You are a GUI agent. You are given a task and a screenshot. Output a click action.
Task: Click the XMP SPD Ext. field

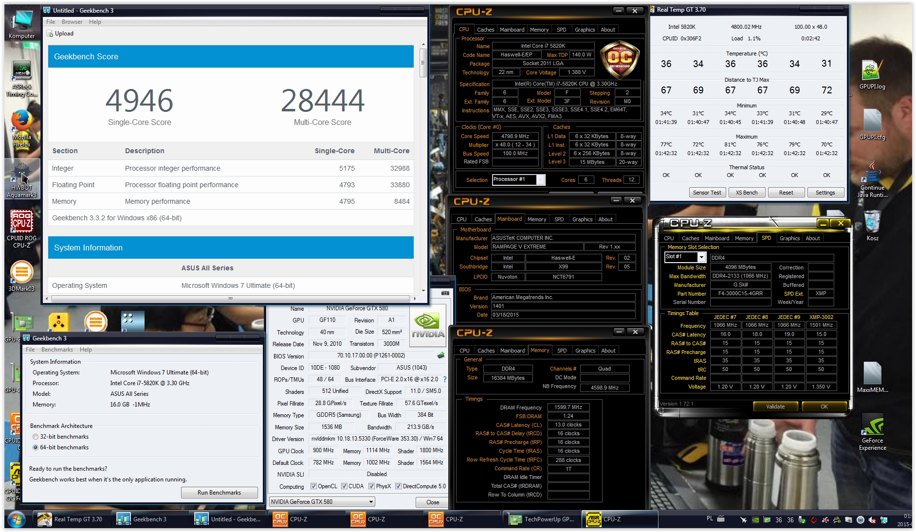tap(821, 293)
